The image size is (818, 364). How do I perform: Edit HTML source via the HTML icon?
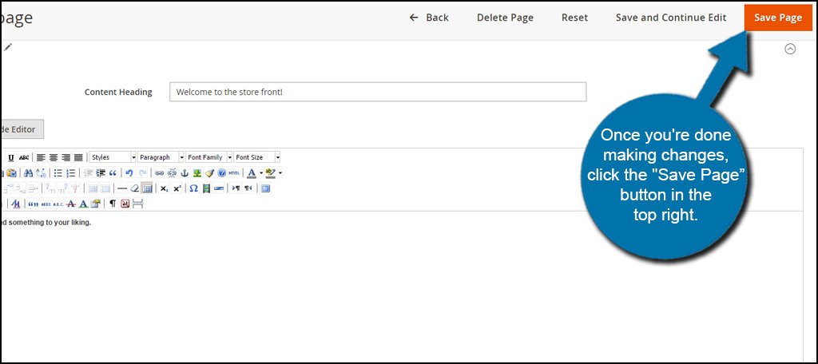click(234, 172)
